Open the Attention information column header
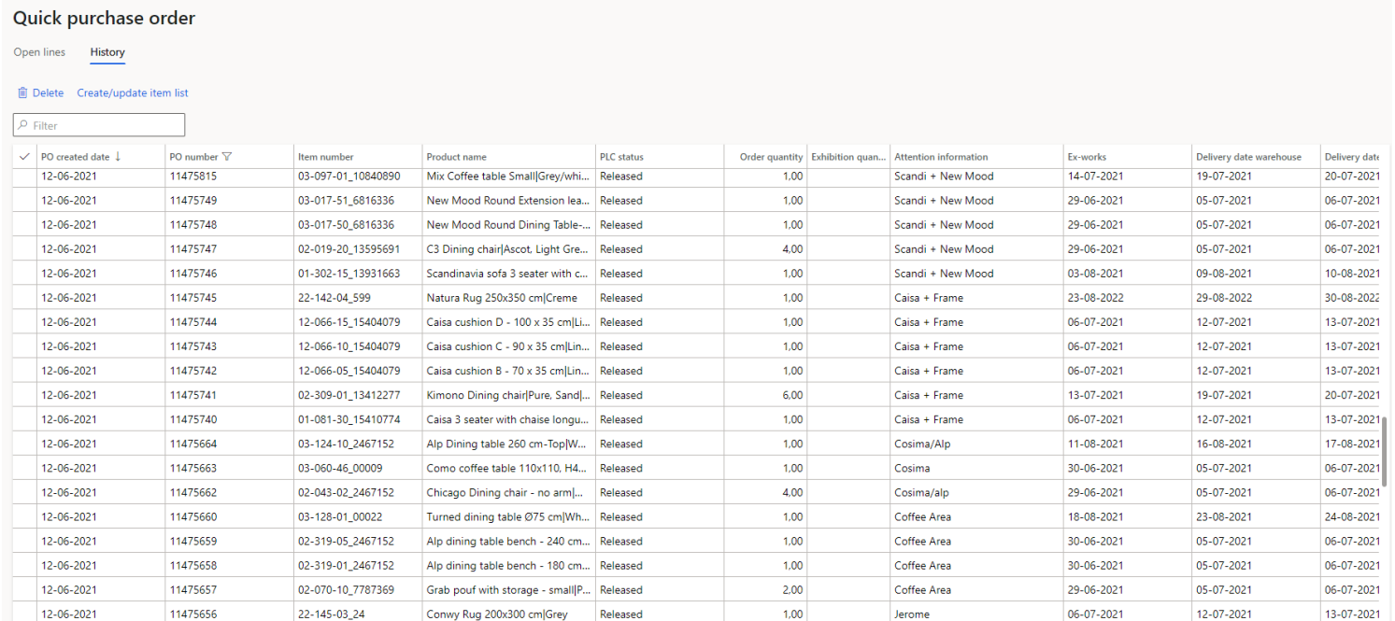This screenshot has height=621, width=1395. click(940, 157)
